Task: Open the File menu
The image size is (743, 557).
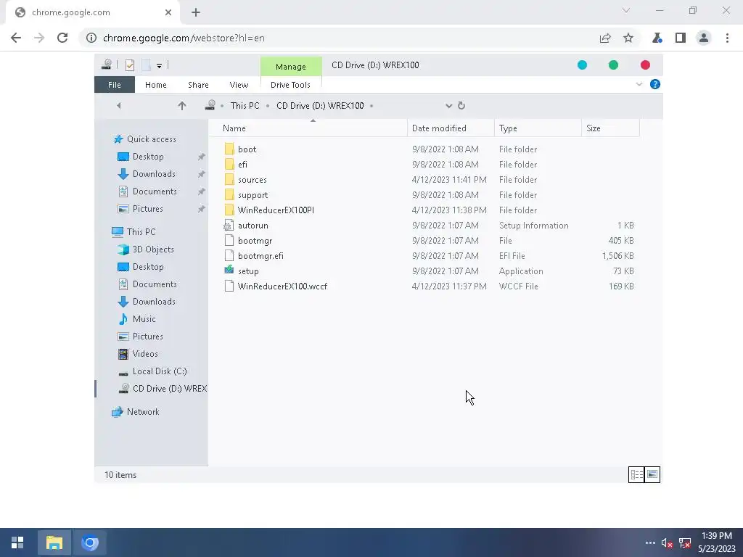Action: coord(115,85)
